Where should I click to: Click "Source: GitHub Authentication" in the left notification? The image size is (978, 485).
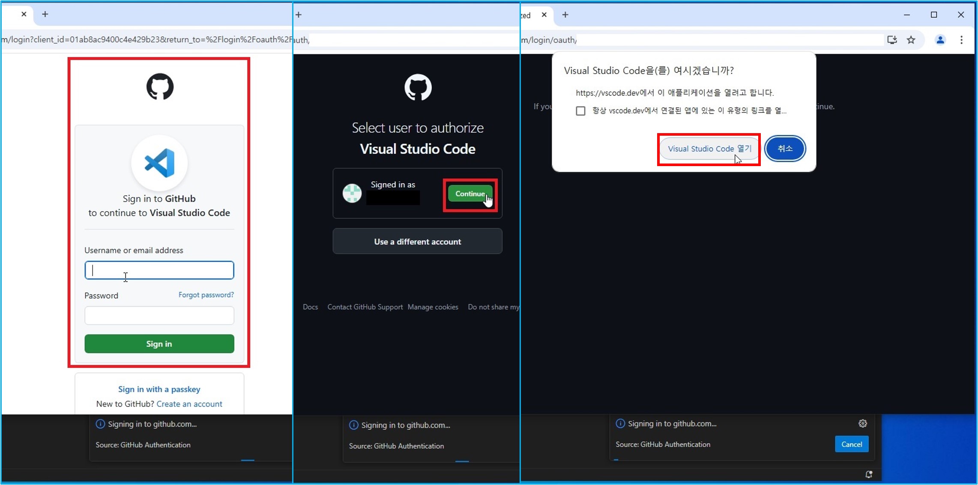coord(143,445)
